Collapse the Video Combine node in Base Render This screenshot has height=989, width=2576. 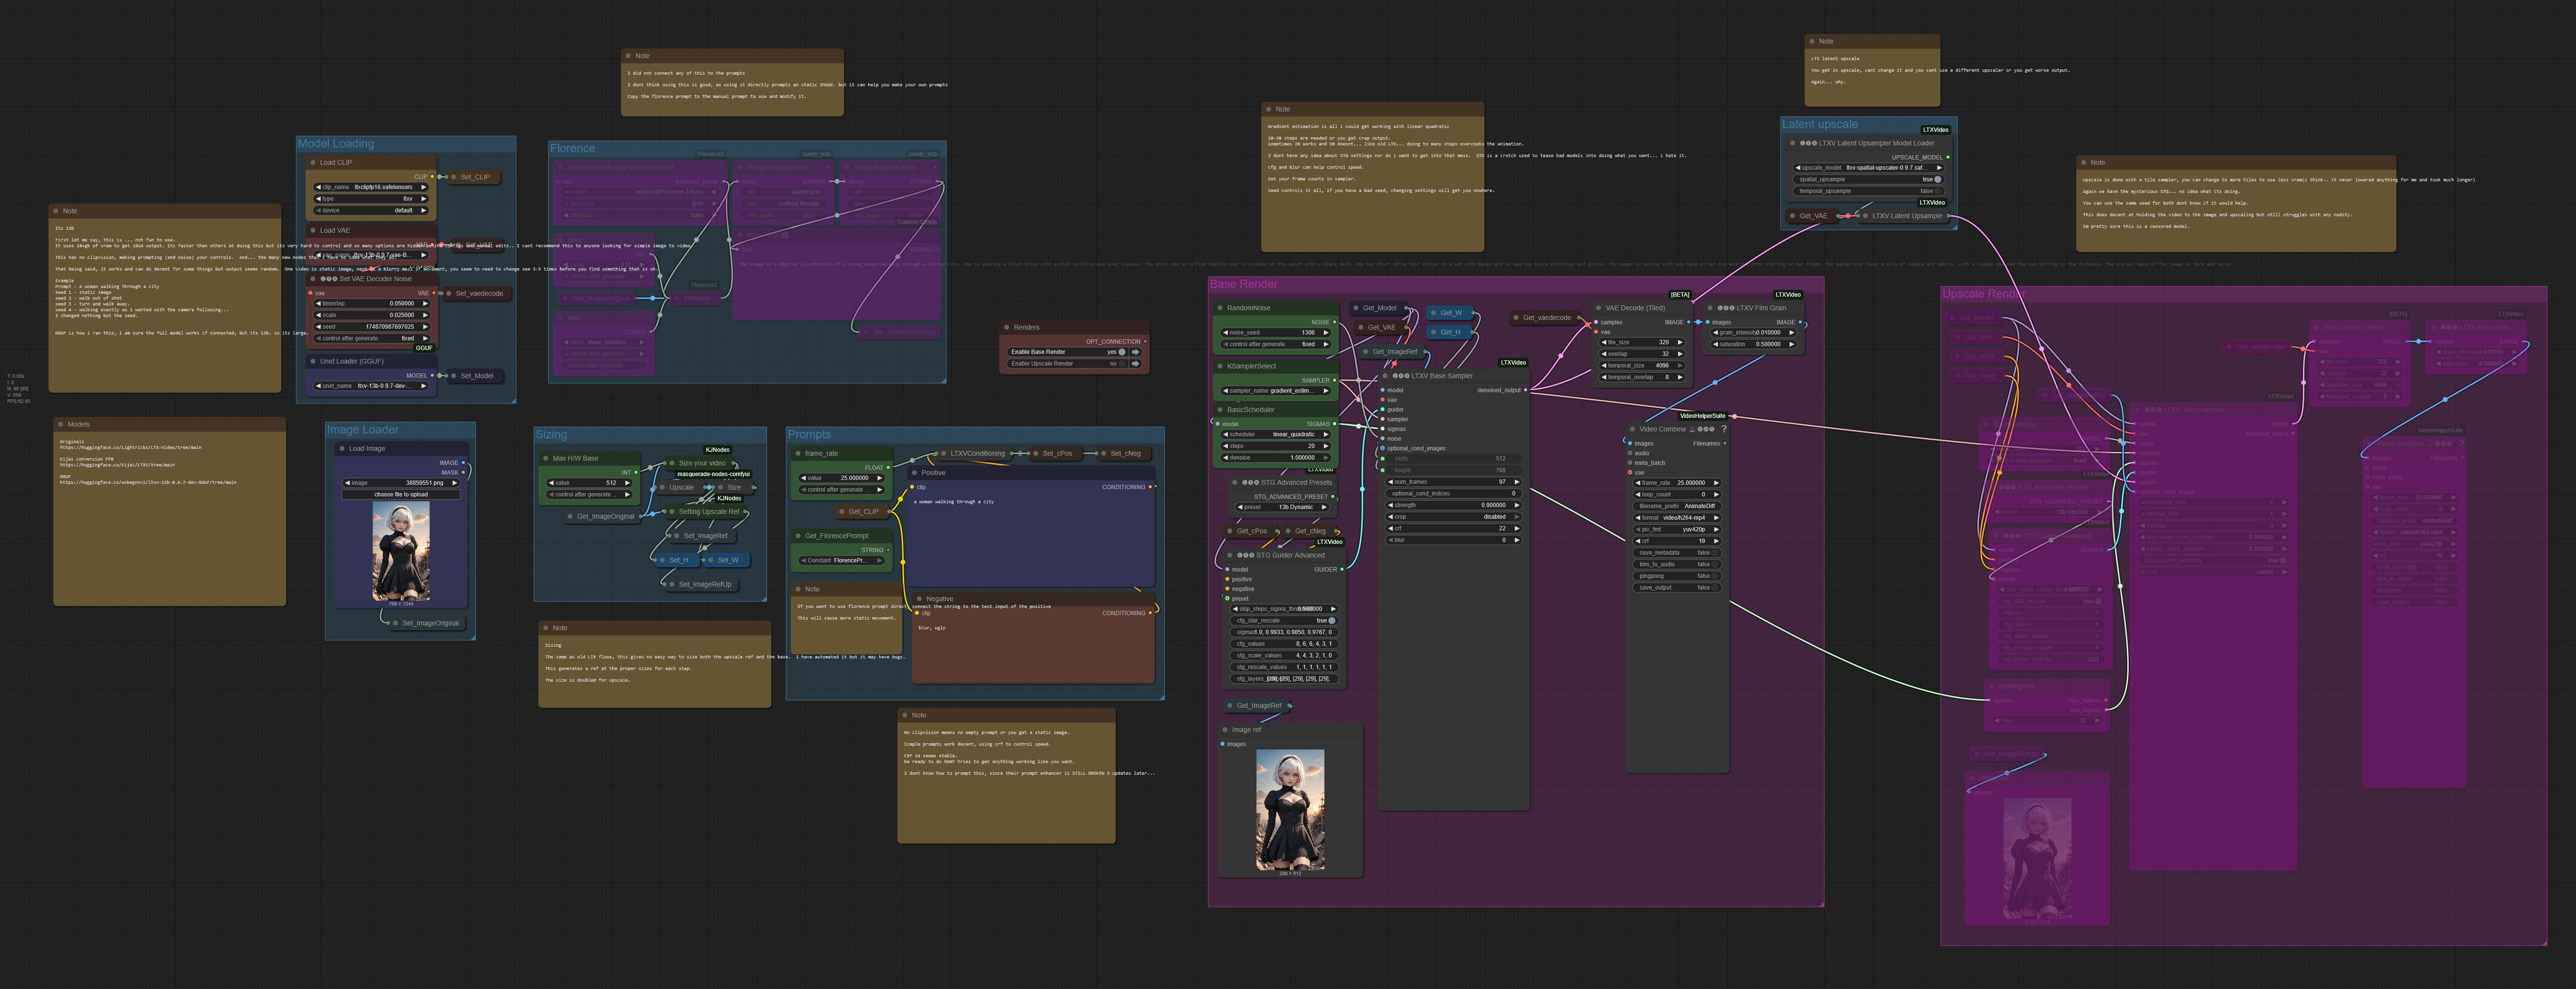pos(1632,430)
